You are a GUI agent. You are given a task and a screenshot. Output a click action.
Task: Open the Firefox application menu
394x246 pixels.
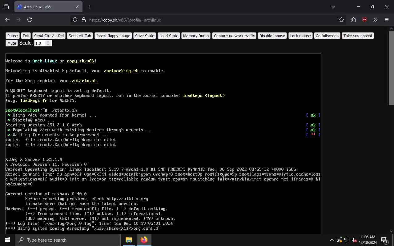click(387, 20)
